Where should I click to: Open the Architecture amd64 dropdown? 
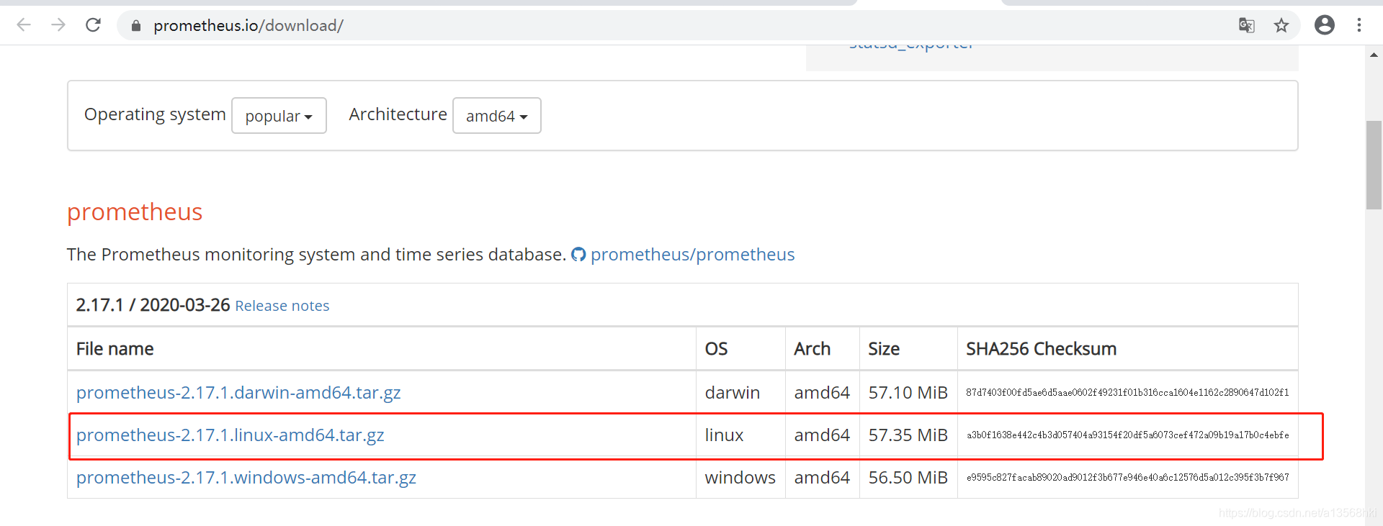(x=496, y=115)
